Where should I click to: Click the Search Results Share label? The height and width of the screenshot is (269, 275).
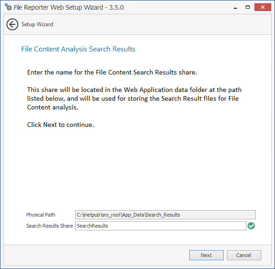tap(49, 226)
